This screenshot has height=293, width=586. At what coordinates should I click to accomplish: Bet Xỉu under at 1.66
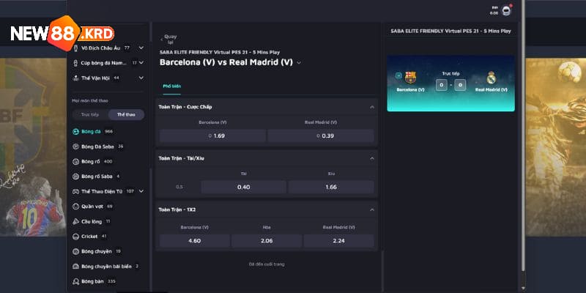click(x=331, y=187)
